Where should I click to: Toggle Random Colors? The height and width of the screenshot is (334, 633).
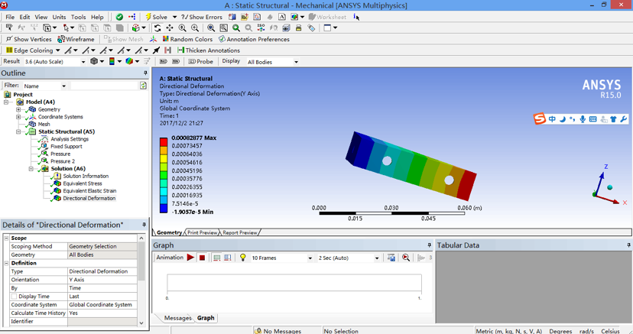(x=187, y=39)
